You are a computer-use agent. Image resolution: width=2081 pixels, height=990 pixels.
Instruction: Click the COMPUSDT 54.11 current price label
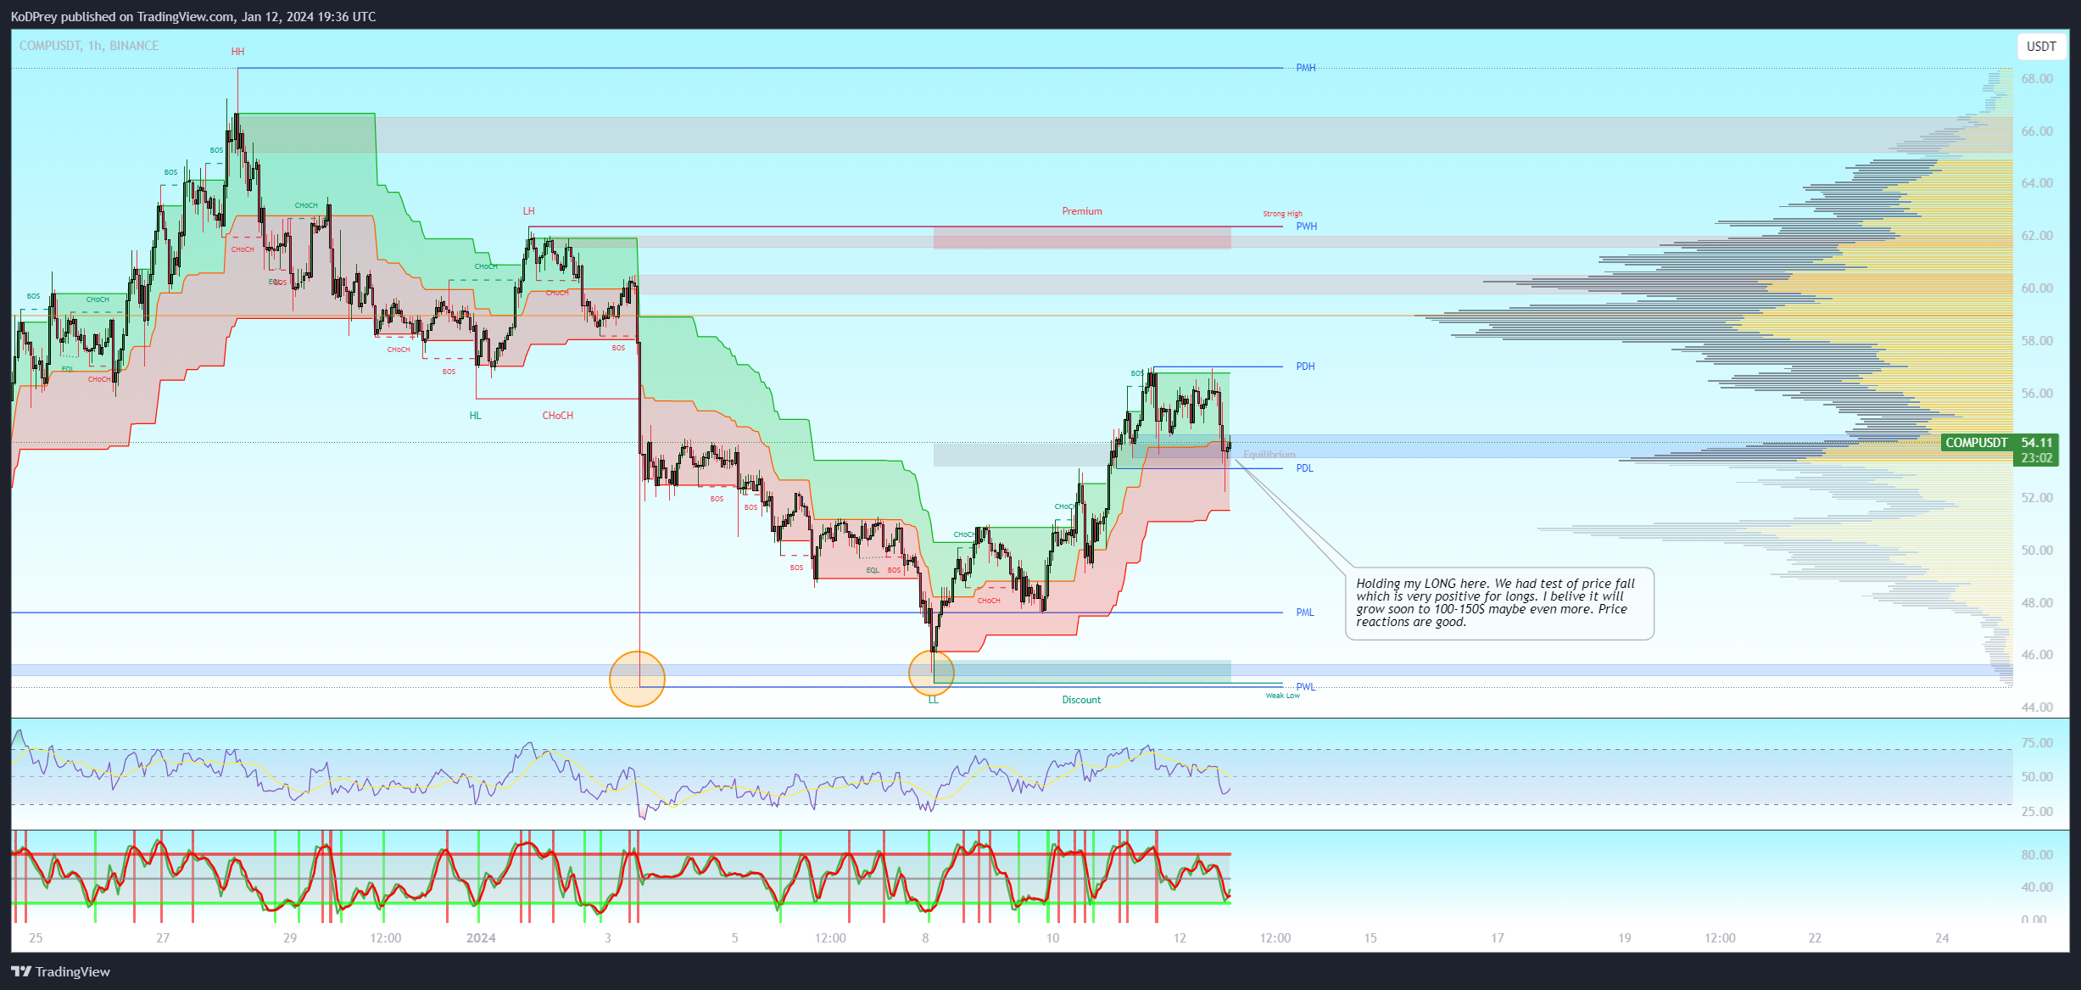(x=1999, y=442)
